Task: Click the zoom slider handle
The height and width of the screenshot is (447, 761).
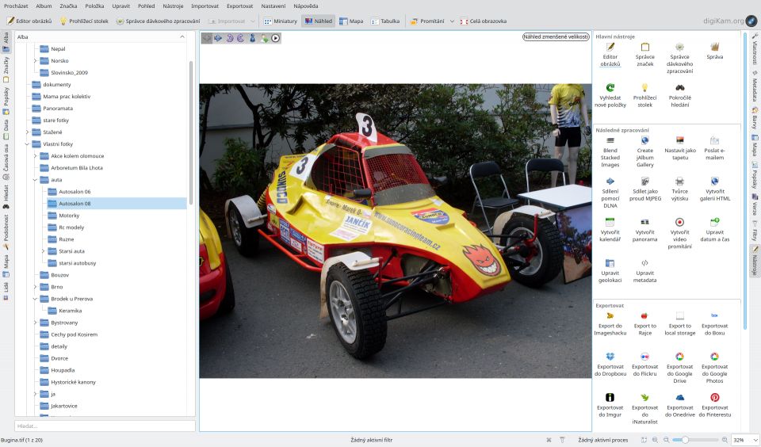Action: [x=685, y=440]
